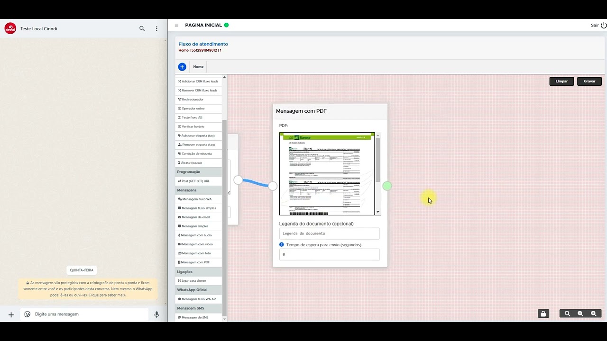Click scroll-up arrow of block list
607x341 pixels.
224,77
